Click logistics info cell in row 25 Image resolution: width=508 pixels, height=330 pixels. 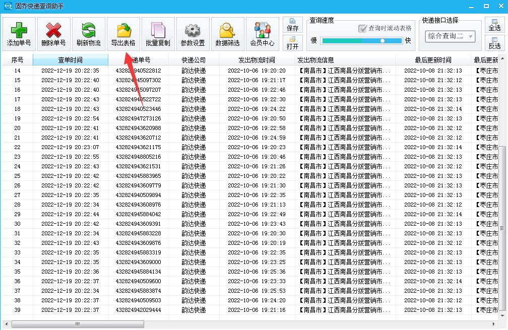(x=345, y=176)
